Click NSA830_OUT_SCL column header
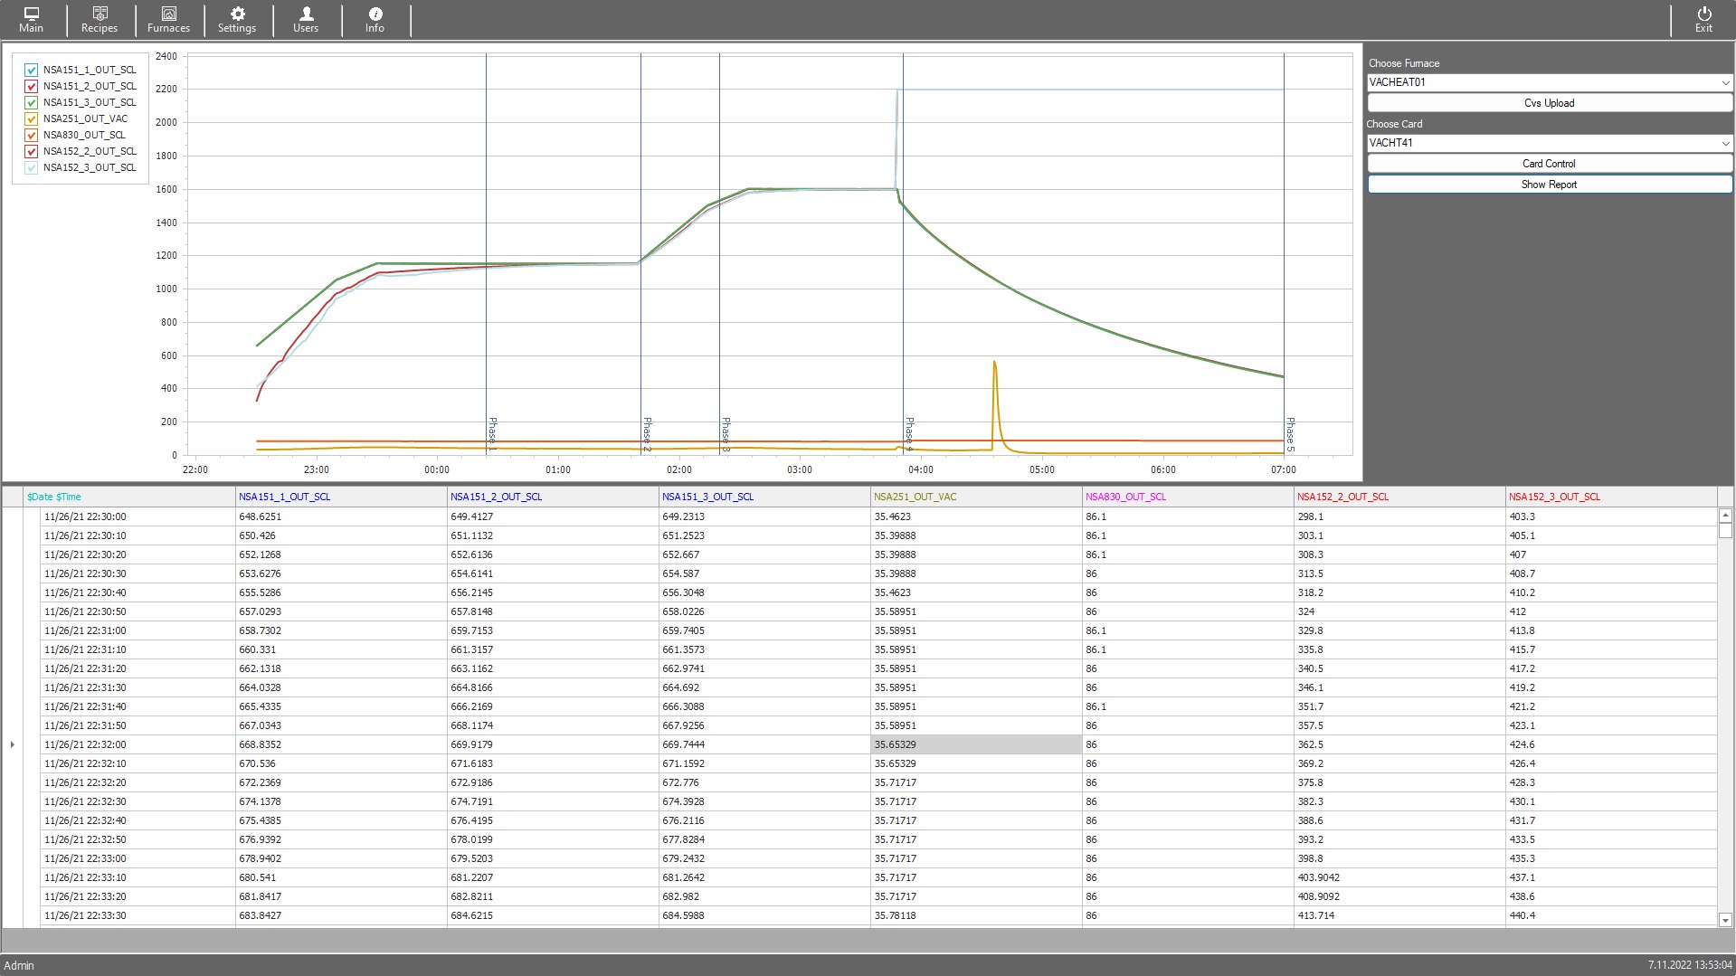This screenshot has height=976, width=1736. click(1188, 497)
